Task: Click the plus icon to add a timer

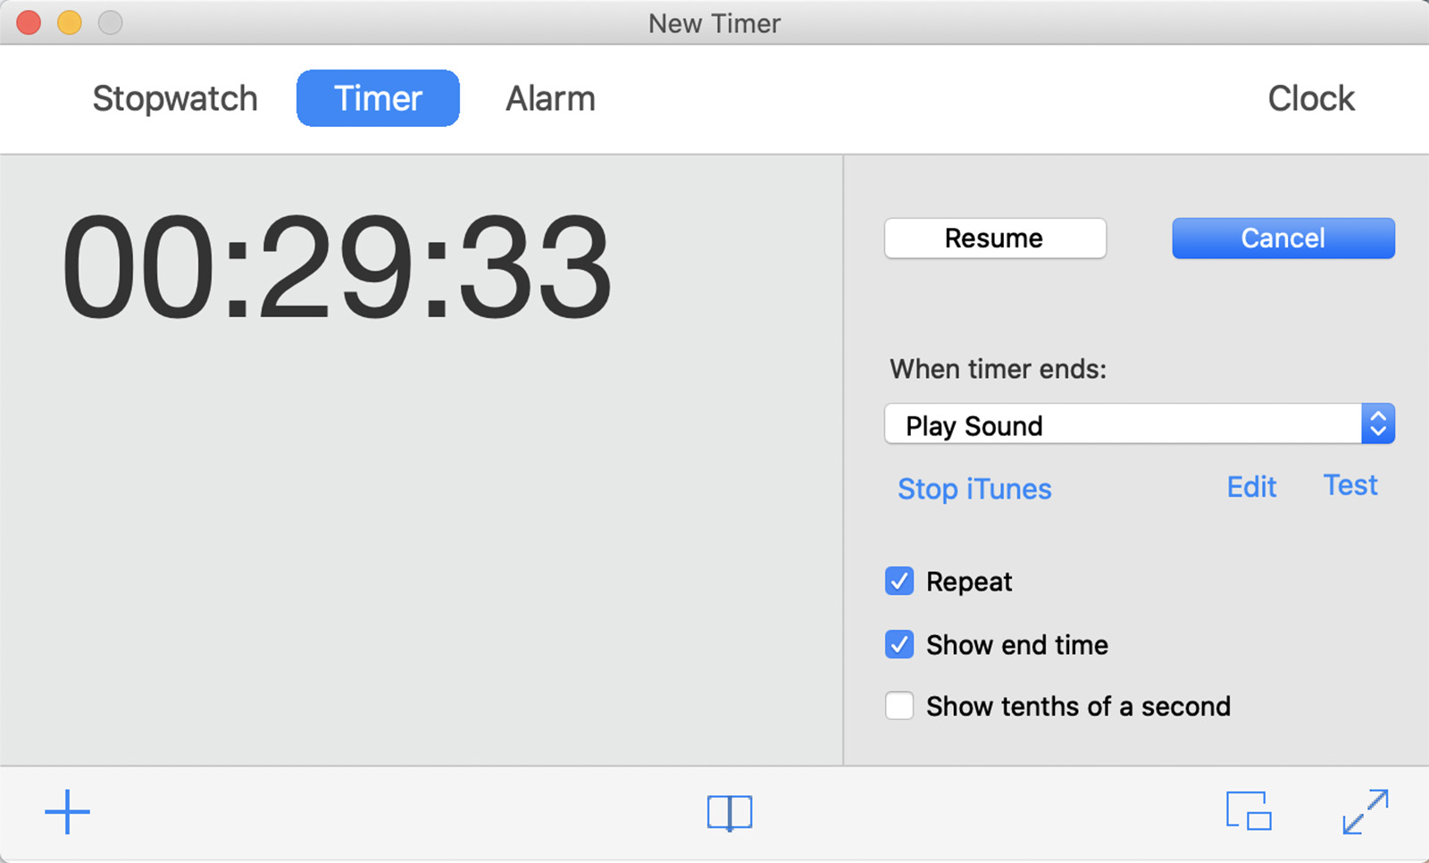Action: [x=68, y=813]
